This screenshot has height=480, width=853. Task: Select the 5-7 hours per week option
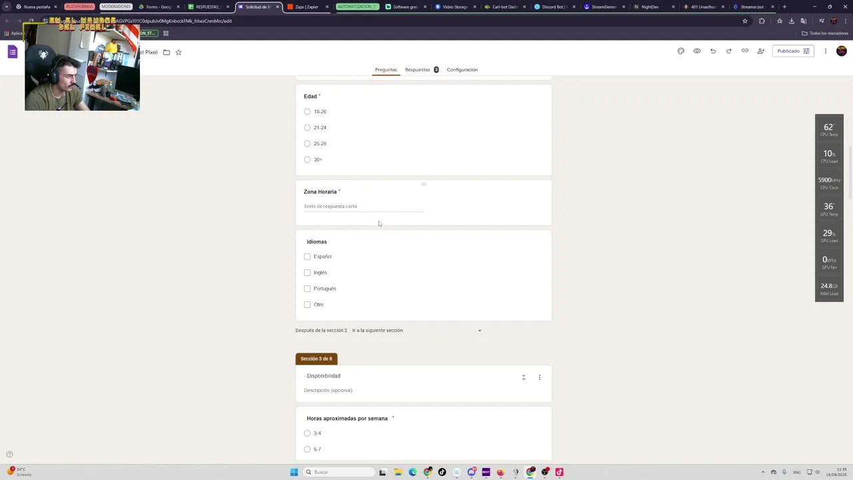[x=307, y=449]
